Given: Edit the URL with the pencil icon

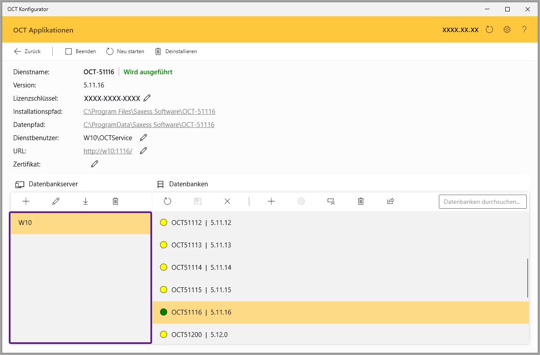Looking at the screenshot, I should [x=143, y=151].
